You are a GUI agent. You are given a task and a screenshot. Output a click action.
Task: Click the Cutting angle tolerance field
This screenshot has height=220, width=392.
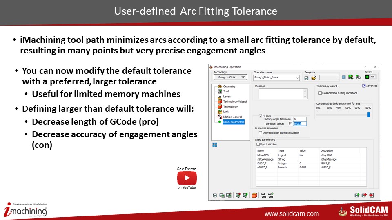(299, 119)
